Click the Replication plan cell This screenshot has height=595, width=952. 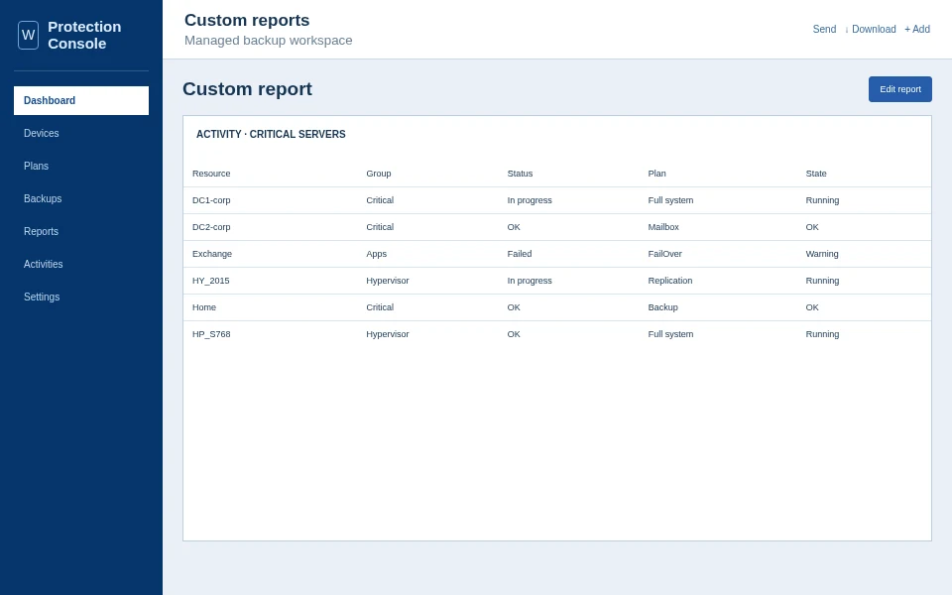[669, 281]
